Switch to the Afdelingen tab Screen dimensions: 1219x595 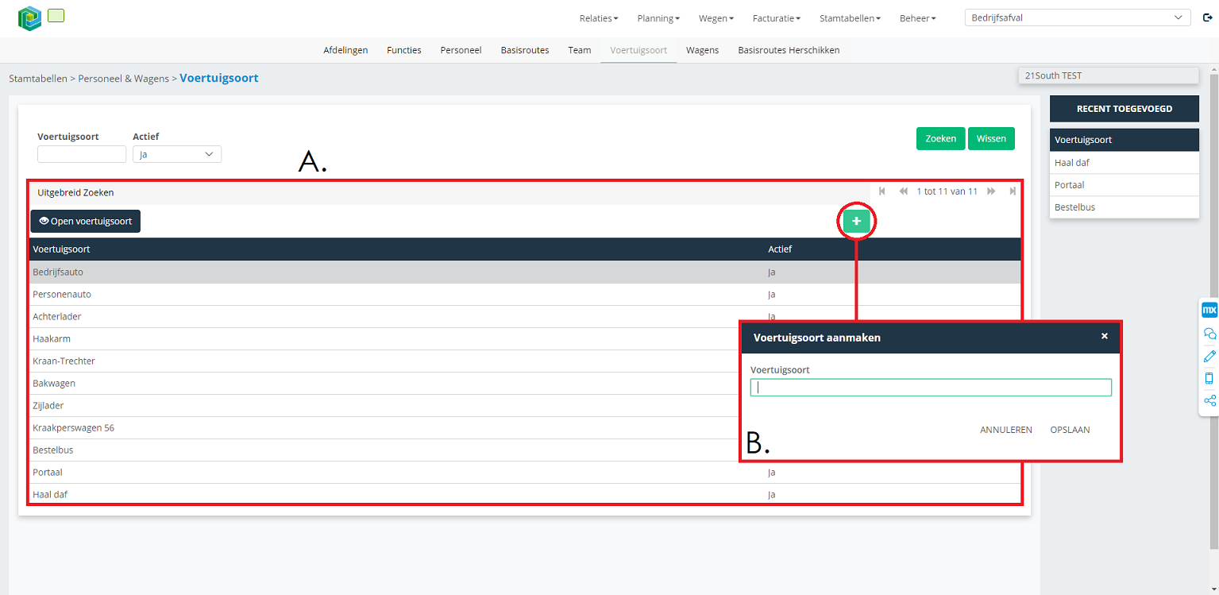pos(345,50)
